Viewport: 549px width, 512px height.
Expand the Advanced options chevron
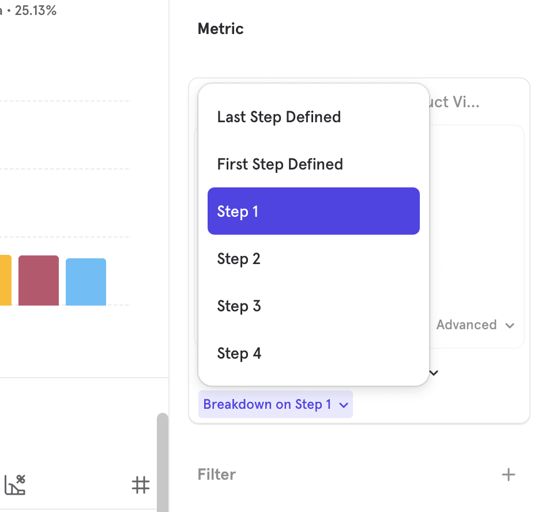point(509,325)
